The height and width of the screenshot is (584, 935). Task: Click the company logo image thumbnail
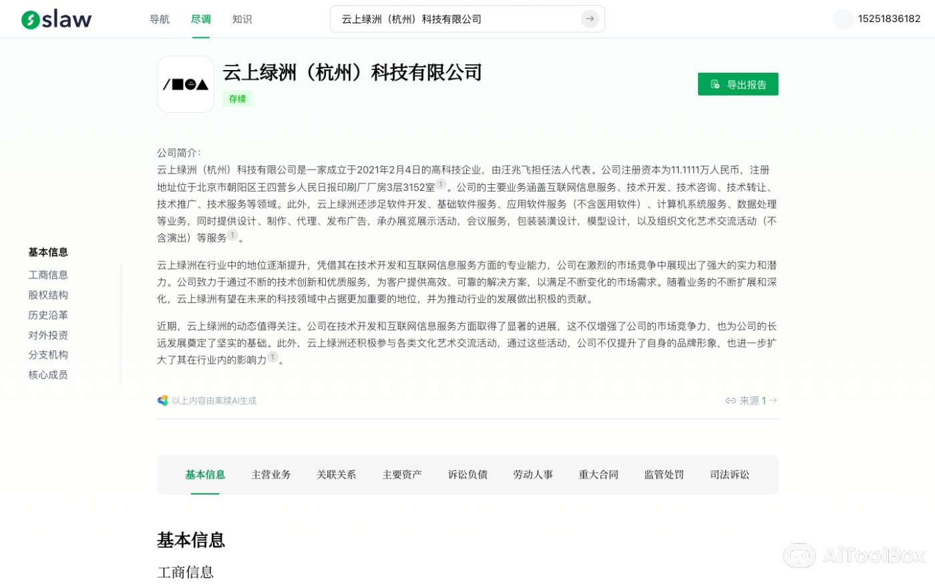186,85
